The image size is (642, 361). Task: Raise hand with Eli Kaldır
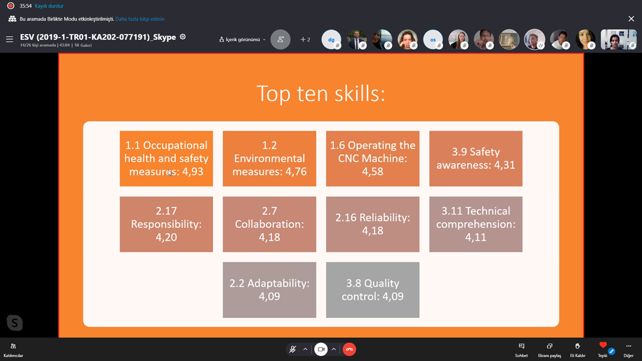(577, 349)
